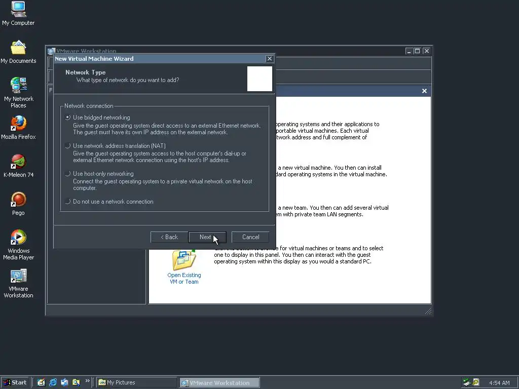Click the resize grip of VMware window
The width and height of the screenshot is (519, 389).
pyautogui.click(x=428, y=311)
